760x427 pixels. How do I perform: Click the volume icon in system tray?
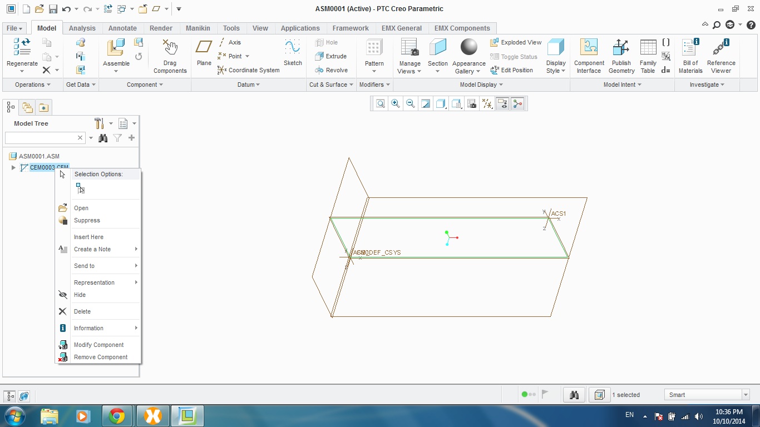tap(699, 416)
